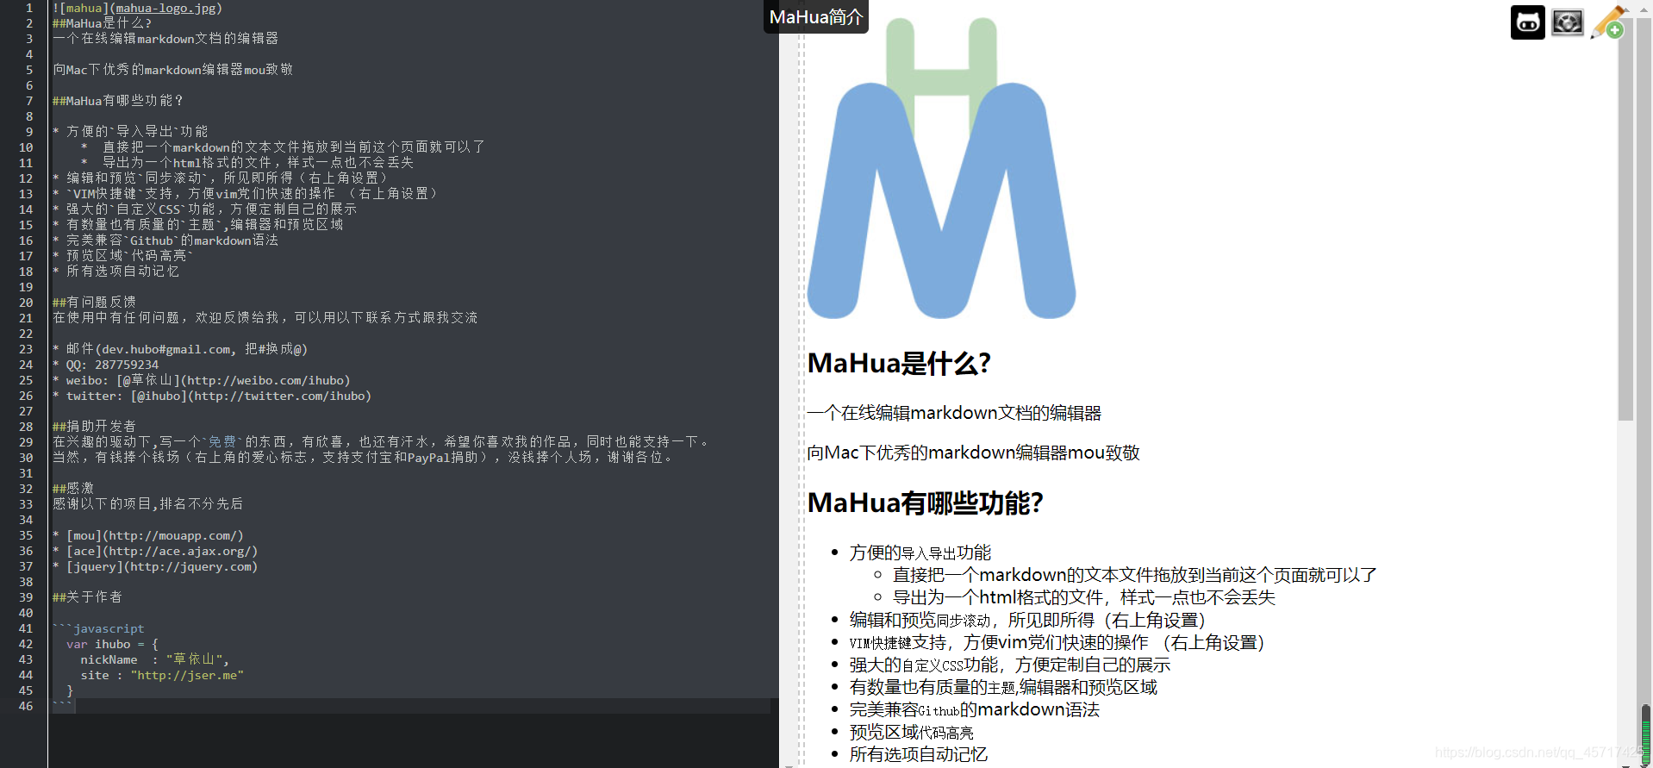
Task: Click the pencil with plus new-document icon
Action: 1607,22
